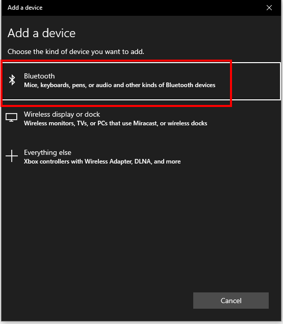Close the Add a device dialog
Screen dimensions: 283x324
pyautogui.click(x=269, y=8)
